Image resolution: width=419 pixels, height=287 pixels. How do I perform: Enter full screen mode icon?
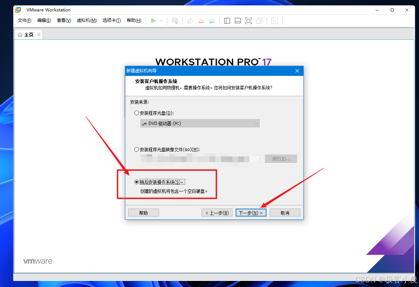point(249,21)
